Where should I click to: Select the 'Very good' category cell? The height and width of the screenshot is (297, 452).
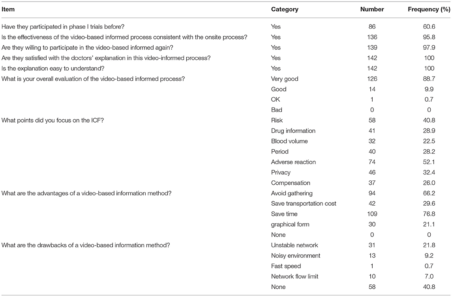coord(285,79)
